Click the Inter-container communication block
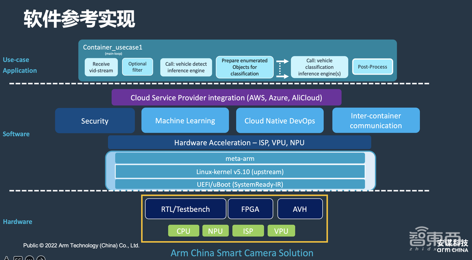472x260 pixels. 376,121
